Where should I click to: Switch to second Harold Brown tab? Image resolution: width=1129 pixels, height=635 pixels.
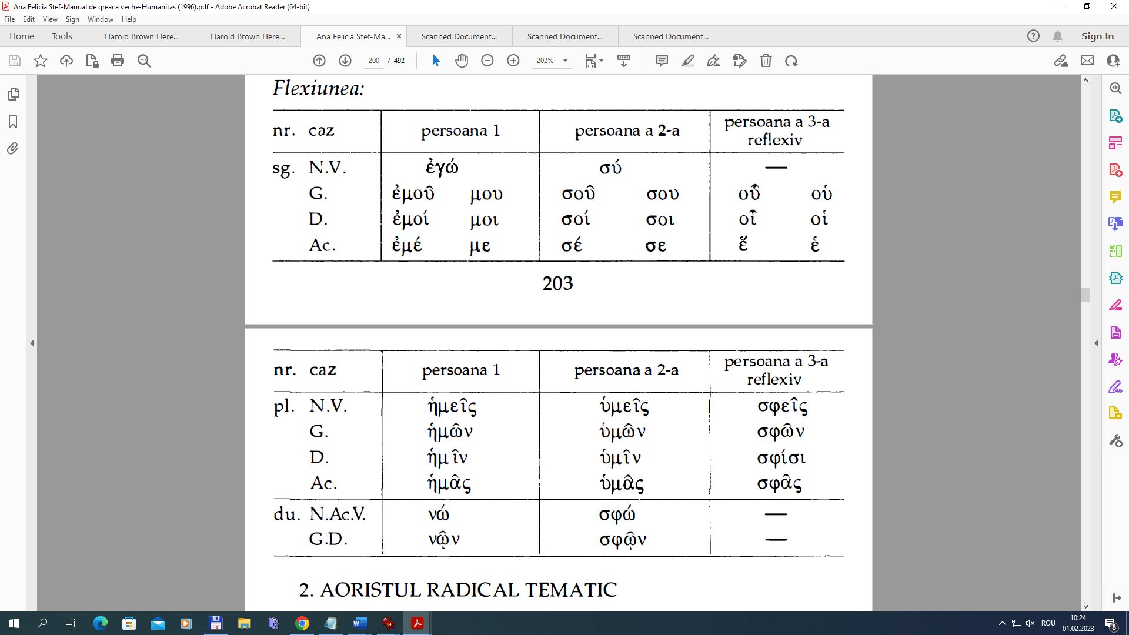point(248,36)
